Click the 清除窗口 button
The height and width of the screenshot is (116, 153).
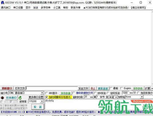[x=7, y=88]
